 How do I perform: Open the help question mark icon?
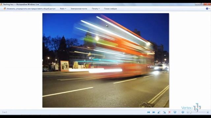point(207,9)
